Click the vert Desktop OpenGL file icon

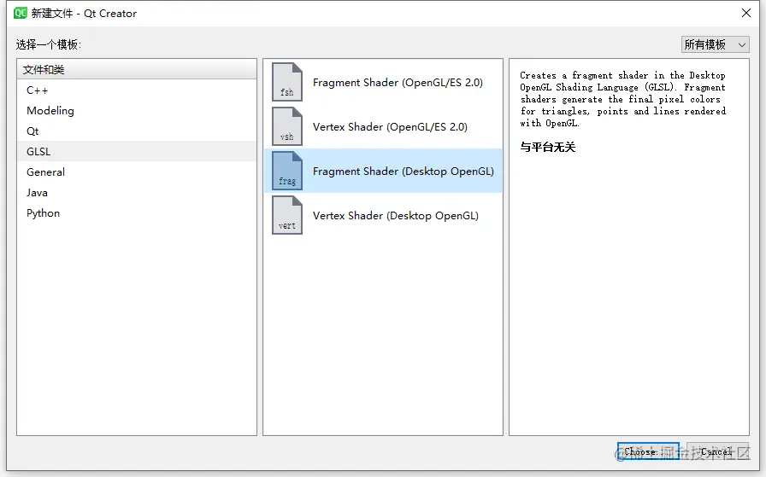[286, 215]
